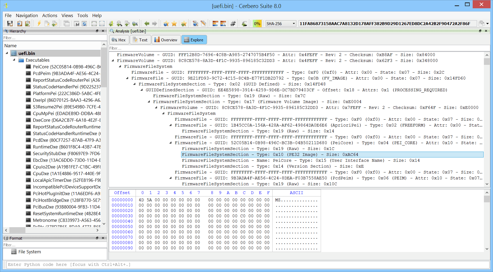Go back with the green left arrow
Image resolution: width=493 pixels, height=272 pixels.
(147, 23)
